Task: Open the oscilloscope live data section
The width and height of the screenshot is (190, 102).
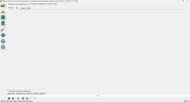Action: [x=3, y=17]
